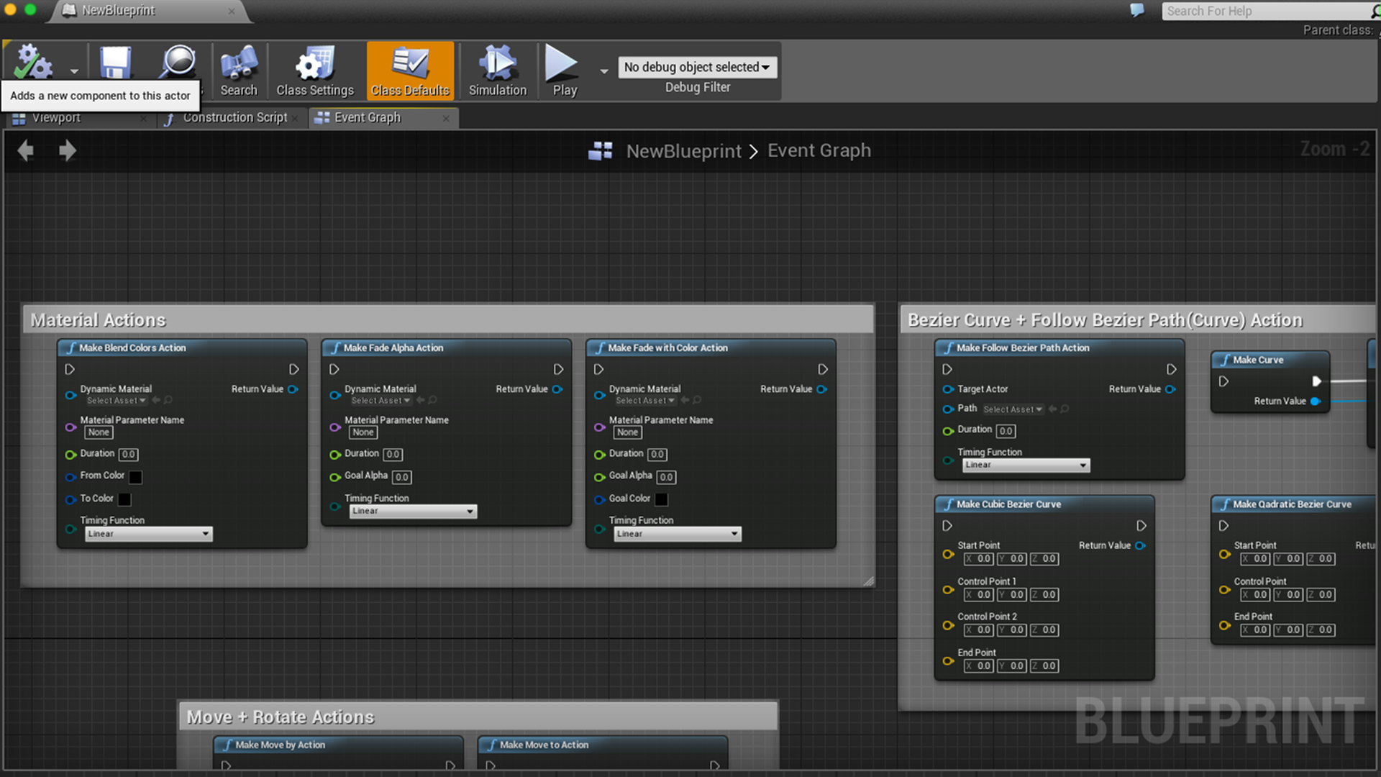This screenshot has width=1381, height=777.
Task: Click the Construction Script tab icon
Action: [168, 117]
